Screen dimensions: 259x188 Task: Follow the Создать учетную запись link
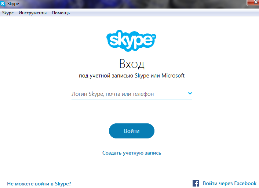click(132, 153)
